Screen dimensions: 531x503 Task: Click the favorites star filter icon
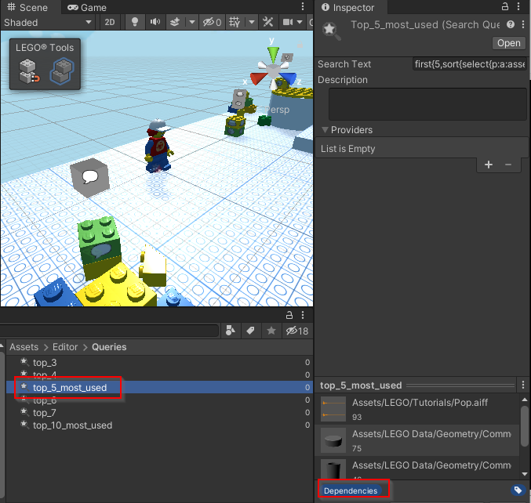pyautogui.click(x=271, y=331)
